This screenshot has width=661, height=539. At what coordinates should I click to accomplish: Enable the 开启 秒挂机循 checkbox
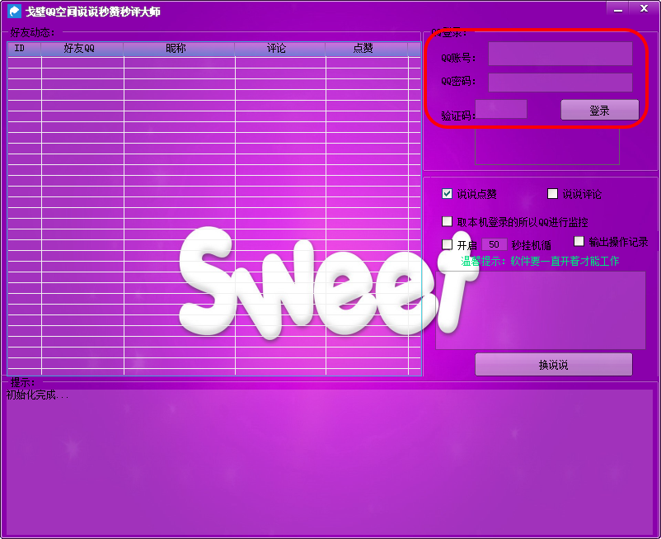tap(447, 244)
